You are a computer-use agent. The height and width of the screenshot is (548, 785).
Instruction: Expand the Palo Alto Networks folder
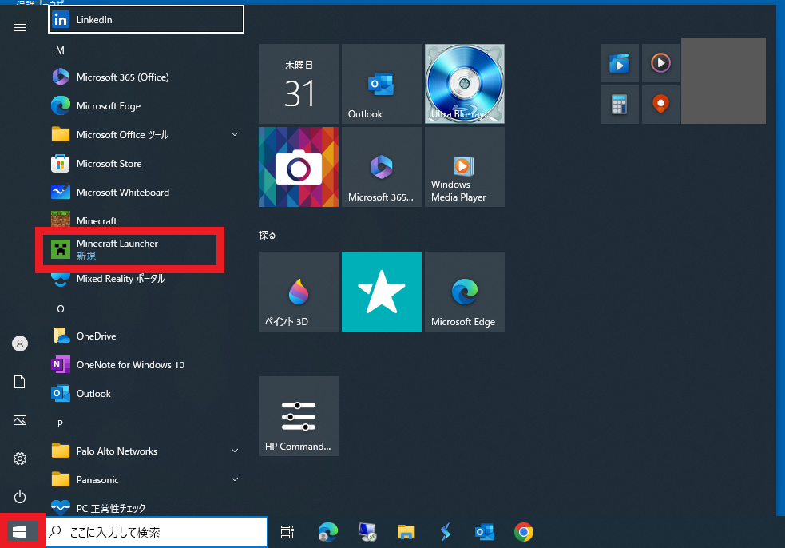[x=234, y=451]
